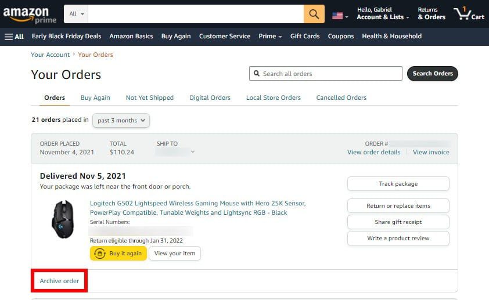Click the Track package button

point(398,184)
